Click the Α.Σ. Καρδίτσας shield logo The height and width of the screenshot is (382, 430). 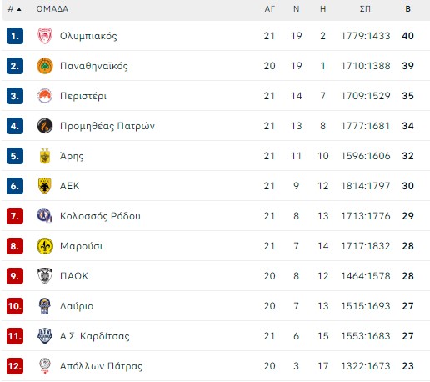(45, 336)
